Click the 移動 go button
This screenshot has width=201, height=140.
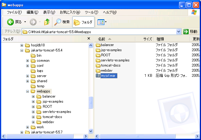(190, 32)
